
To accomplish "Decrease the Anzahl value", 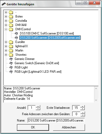I will [38, 109].
